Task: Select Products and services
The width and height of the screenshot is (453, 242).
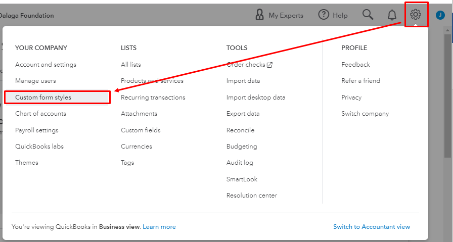Action: pyautogui.click(x=152, y=81)
